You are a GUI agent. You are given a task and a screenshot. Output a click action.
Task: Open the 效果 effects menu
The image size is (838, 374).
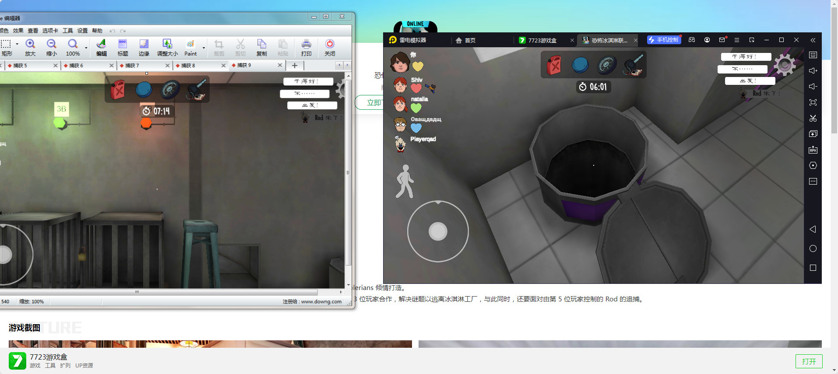click(x=18, y=31)
